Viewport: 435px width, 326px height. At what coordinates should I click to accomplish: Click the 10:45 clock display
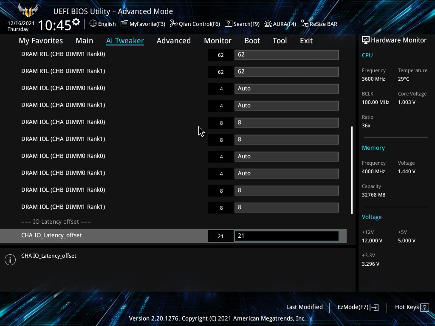tap(55, 25)
